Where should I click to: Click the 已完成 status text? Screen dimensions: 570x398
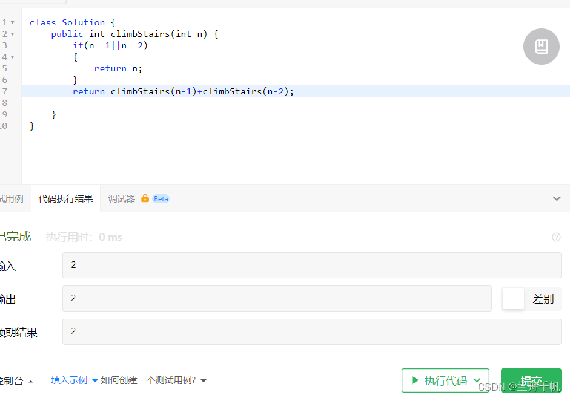point(15,237)
